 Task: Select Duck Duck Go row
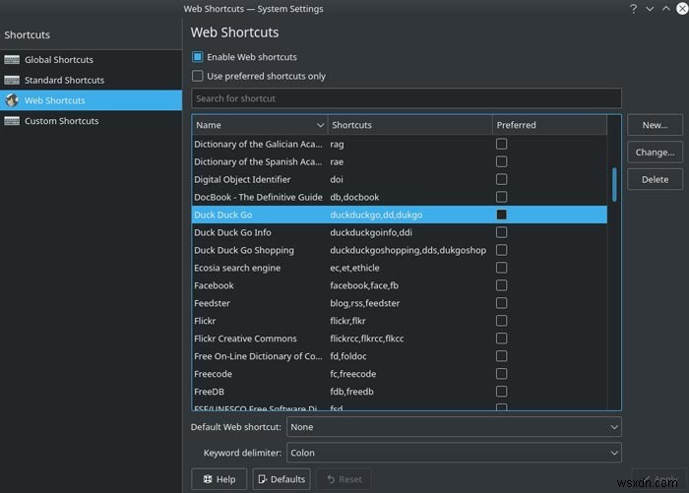(400, 215)
